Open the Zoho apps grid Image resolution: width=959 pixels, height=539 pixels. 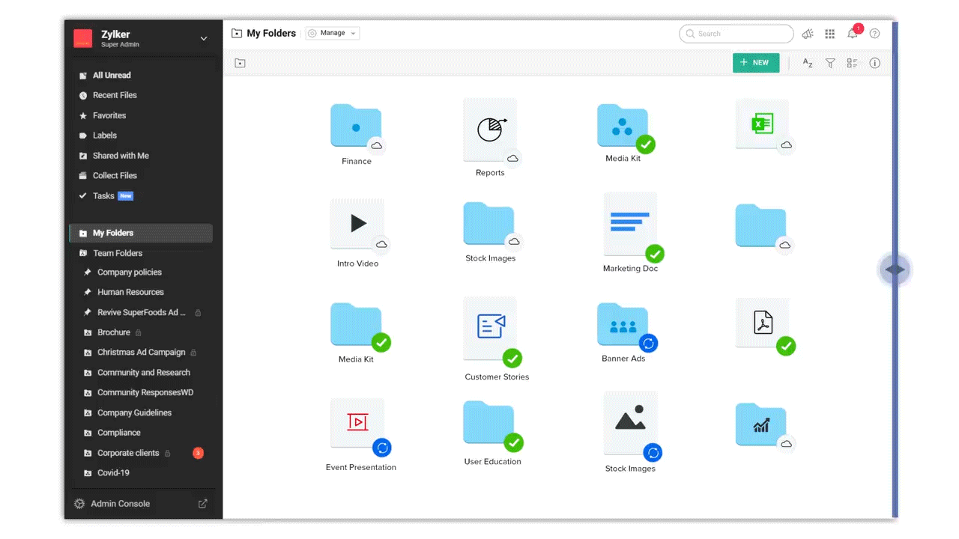pyautogui.click(x=829, y=34)
